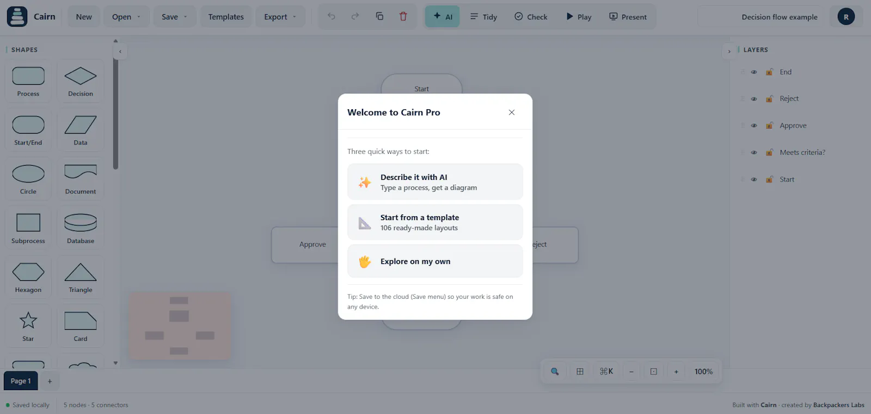Toggle visibility of the Approve layer
871x414 pixels.
click(x=754, y=126)
